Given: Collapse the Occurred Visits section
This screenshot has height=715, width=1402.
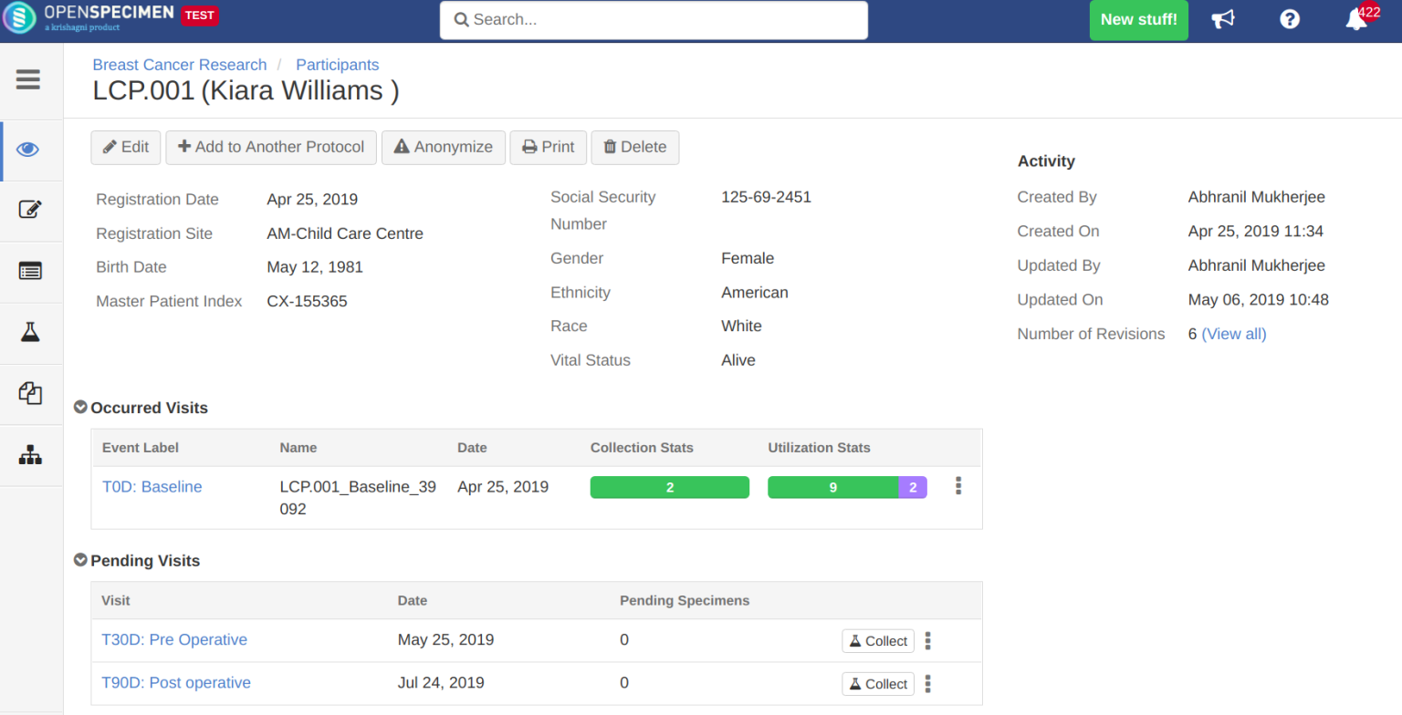Looking at the screenshot, I should 80,407.
